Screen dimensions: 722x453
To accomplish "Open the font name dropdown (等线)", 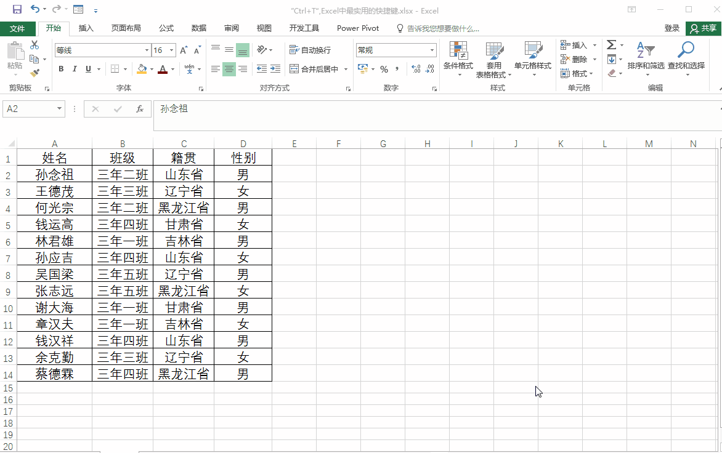I will click(147, 50).
